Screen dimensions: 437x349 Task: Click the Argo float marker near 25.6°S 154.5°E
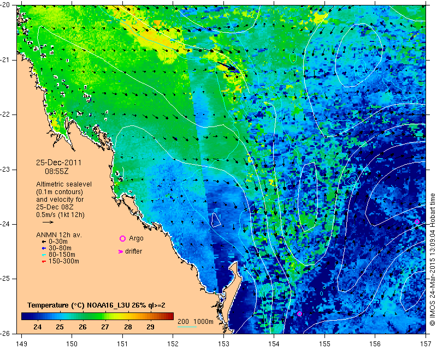(x=299, y=314)
